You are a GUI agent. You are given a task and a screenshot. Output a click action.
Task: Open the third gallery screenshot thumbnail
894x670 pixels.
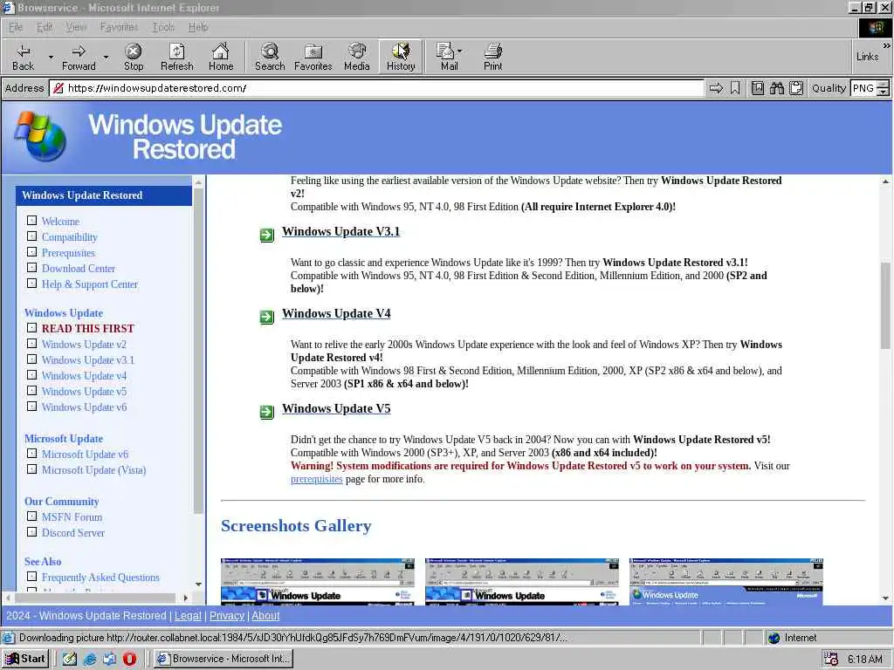(x=726, y=582)
